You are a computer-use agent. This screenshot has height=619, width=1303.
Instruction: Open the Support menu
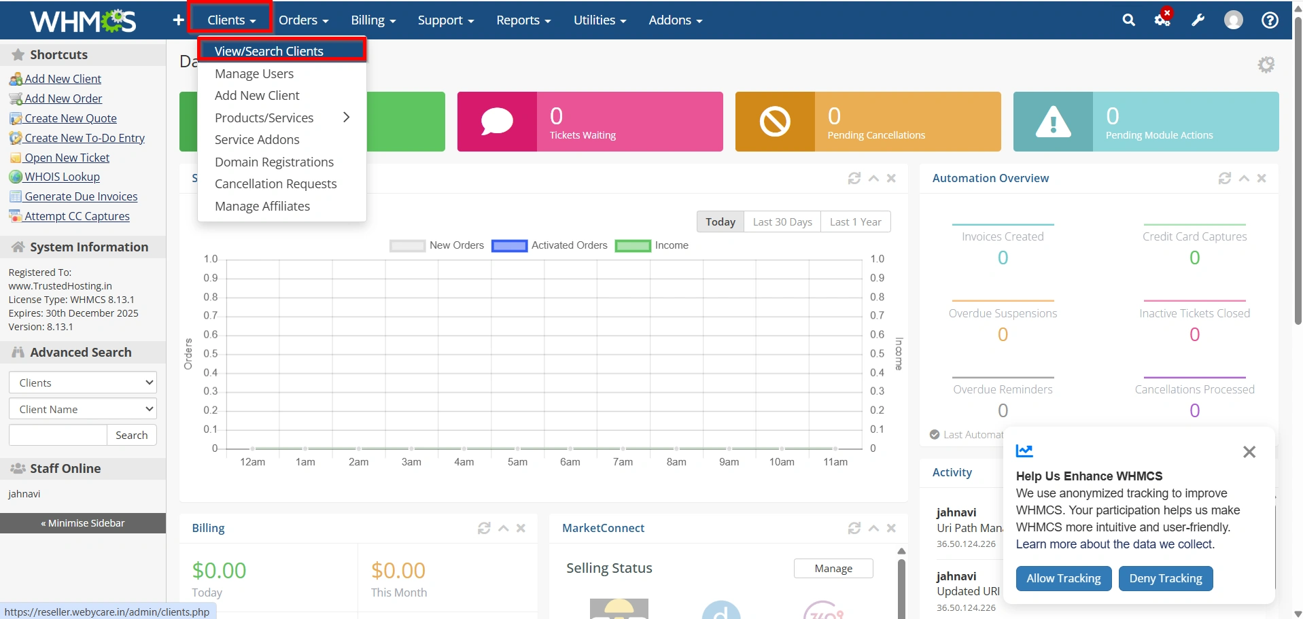(445, 20)
